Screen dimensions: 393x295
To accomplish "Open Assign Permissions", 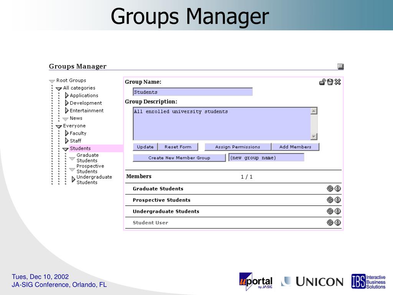I will point(238,147).
